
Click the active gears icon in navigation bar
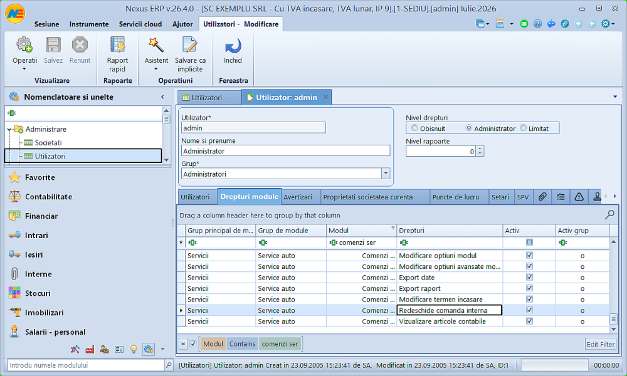148,349
